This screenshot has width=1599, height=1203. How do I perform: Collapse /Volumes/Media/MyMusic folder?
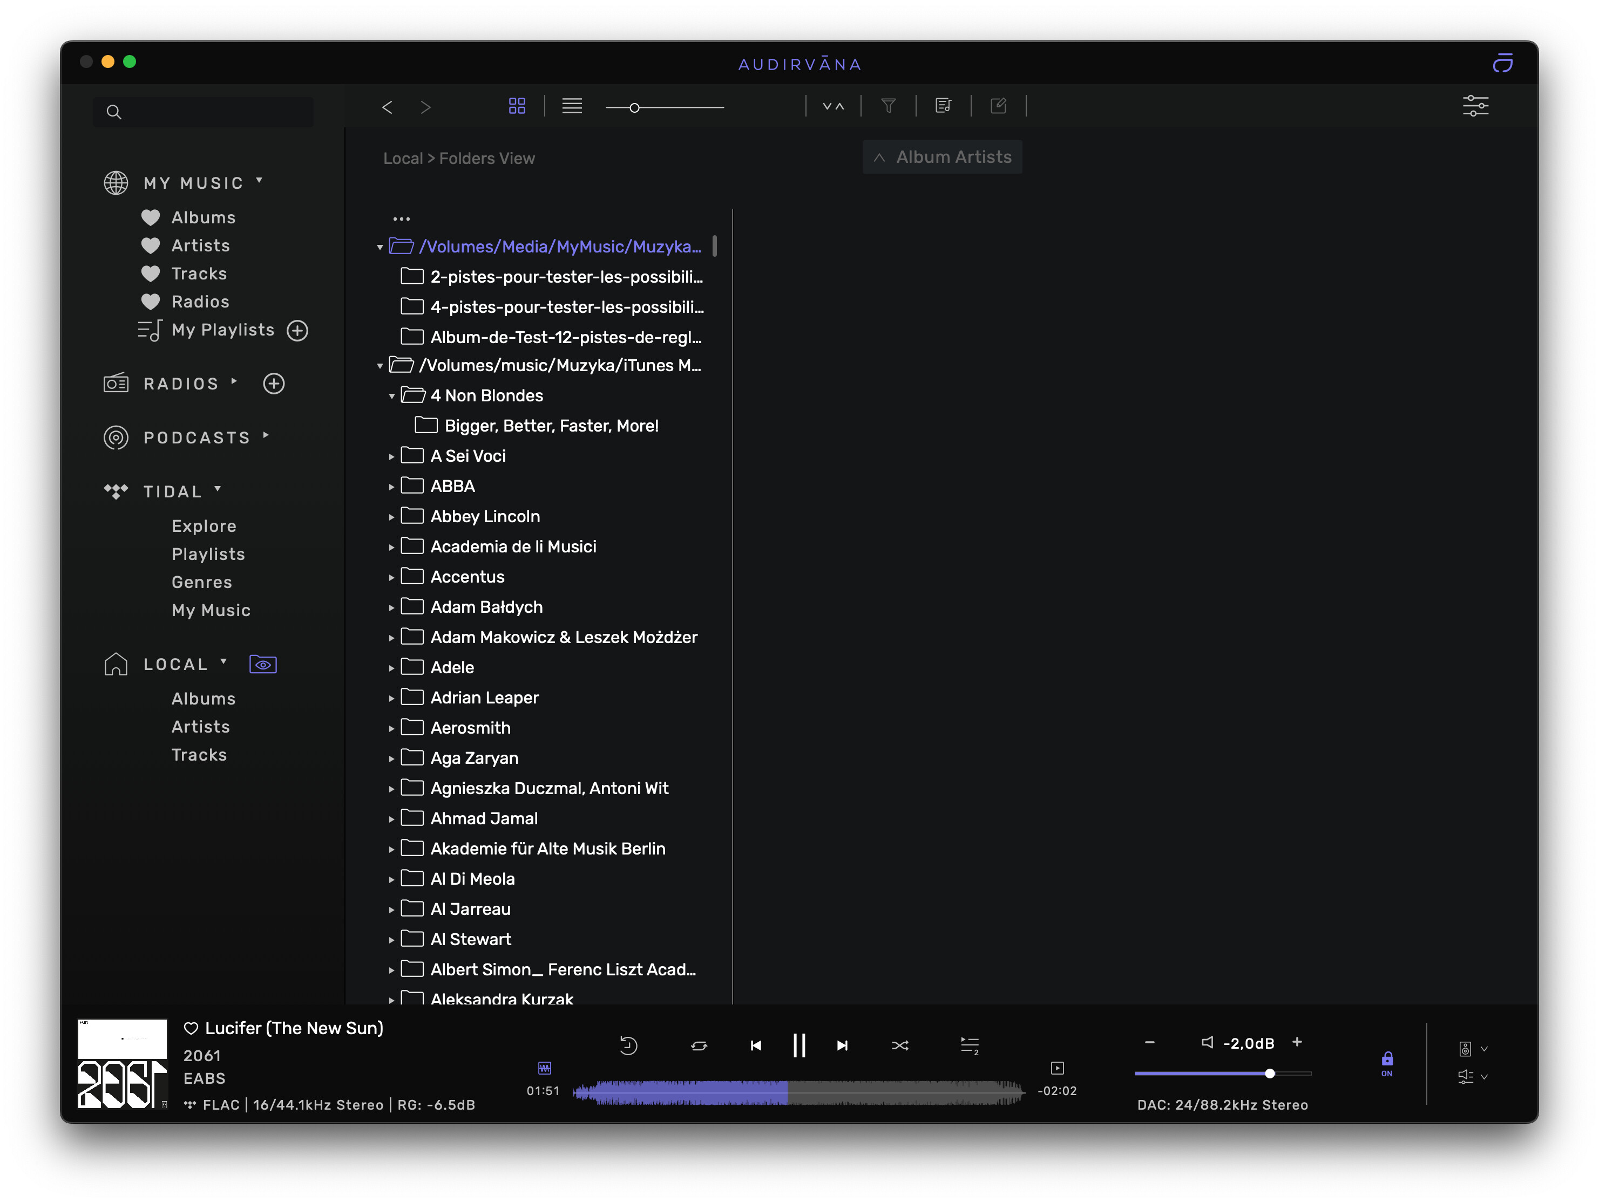coord(380,248)
